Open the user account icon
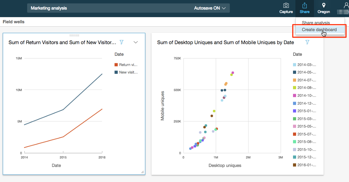Image resolution: width=349 pixels, height=182 pixels. (346, 5)
